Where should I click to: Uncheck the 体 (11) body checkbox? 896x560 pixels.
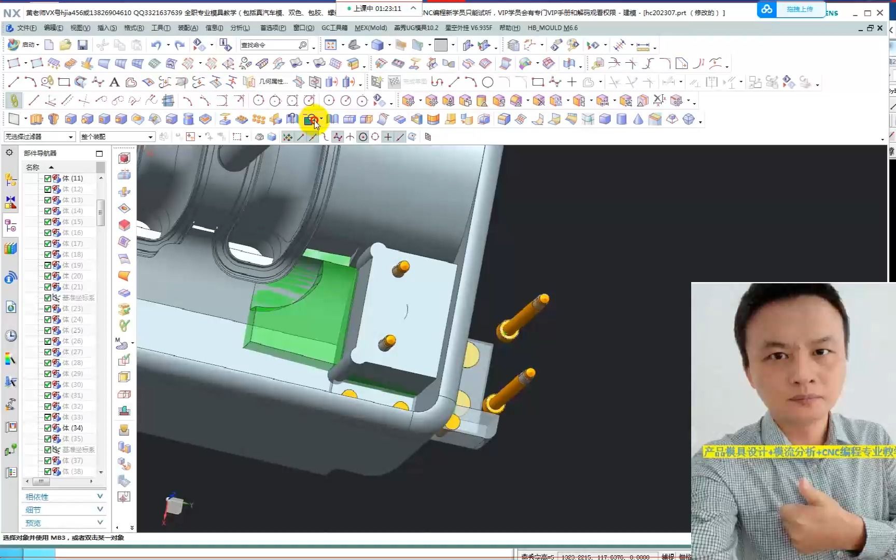48,178
